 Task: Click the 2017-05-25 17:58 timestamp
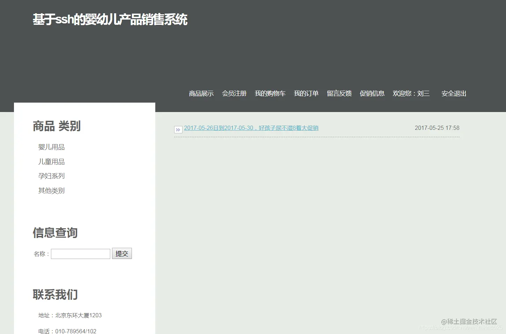(x=437, y=128)
